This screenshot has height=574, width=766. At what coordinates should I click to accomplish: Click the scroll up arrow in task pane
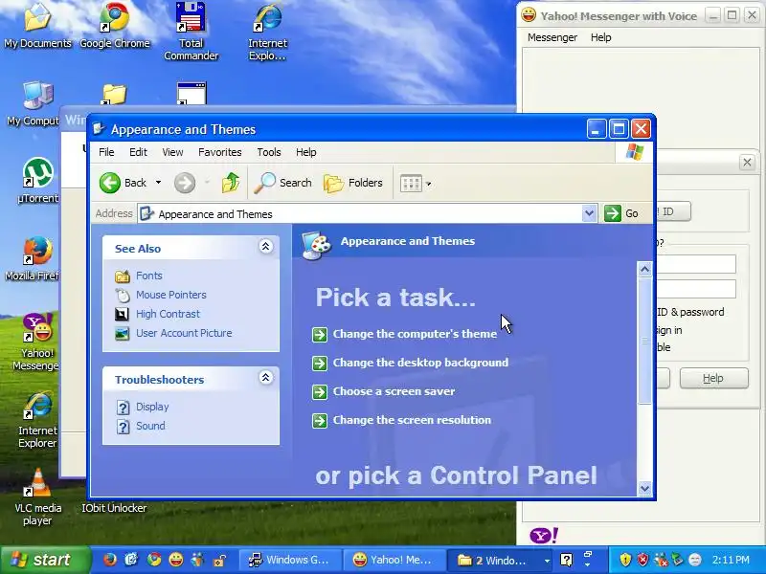[x=644, y=269]
